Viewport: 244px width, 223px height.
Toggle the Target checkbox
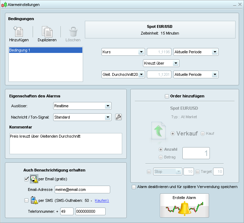tap(198, 172)
